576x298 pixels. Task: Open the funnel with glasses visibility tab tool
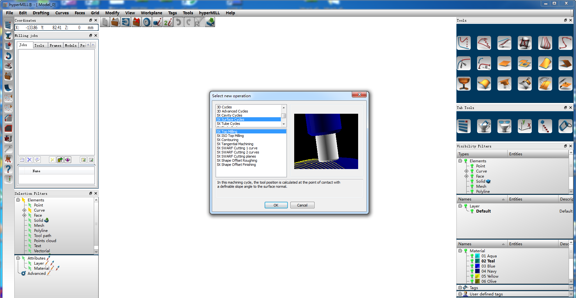pyautogui.click(x=504, y=126)
